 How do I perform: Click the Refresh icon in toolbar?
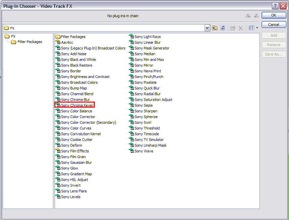(223, 28)
